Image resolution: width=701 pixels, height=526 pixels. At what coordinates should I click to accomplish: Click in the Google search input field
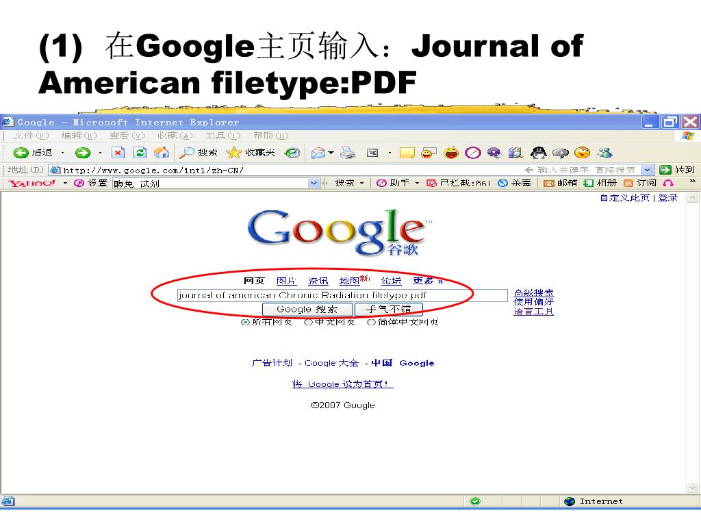(342, 295)
